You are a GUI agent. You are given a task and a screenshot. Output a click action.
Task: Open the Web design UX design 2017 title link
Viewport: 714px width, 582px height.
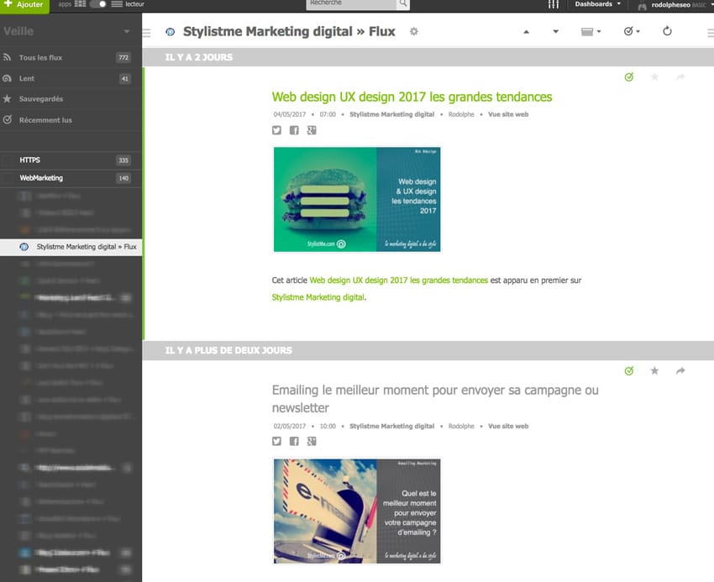(x=412, y=97)
